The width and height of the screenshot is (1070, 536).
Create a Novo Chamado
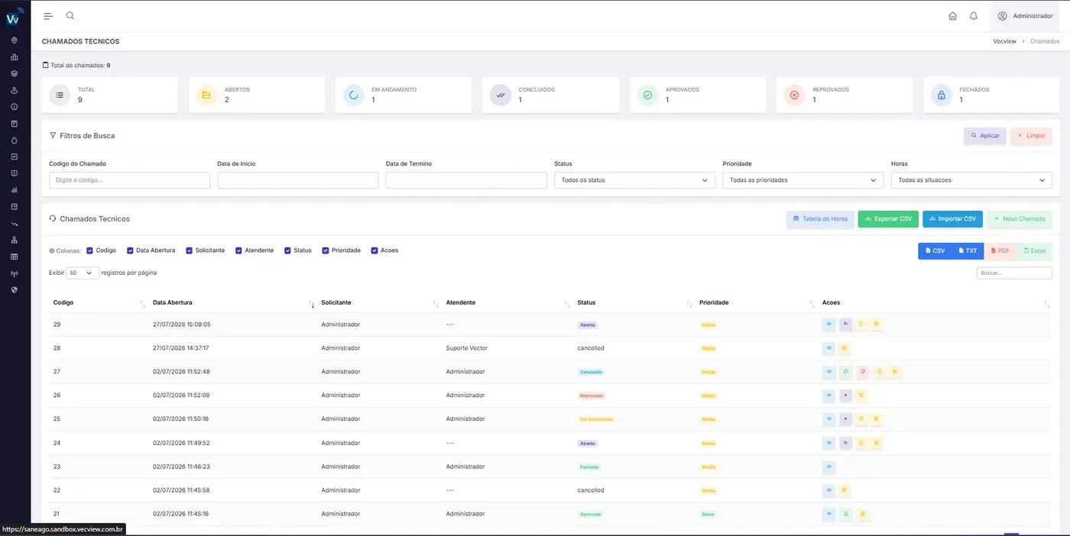1020,219
